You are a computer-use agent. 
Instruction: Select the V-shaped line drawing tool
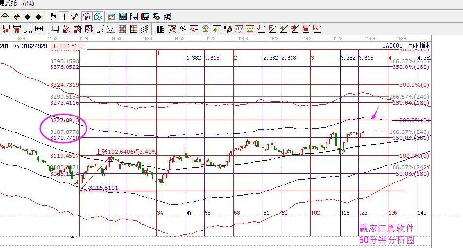pyautogui.click(x=111, y=29)
